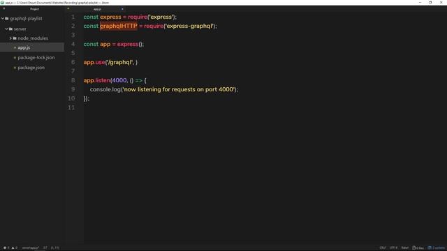Viewport: 447px width, 251px height.
Task: Click the server folder icon
Action: (11, 29)
